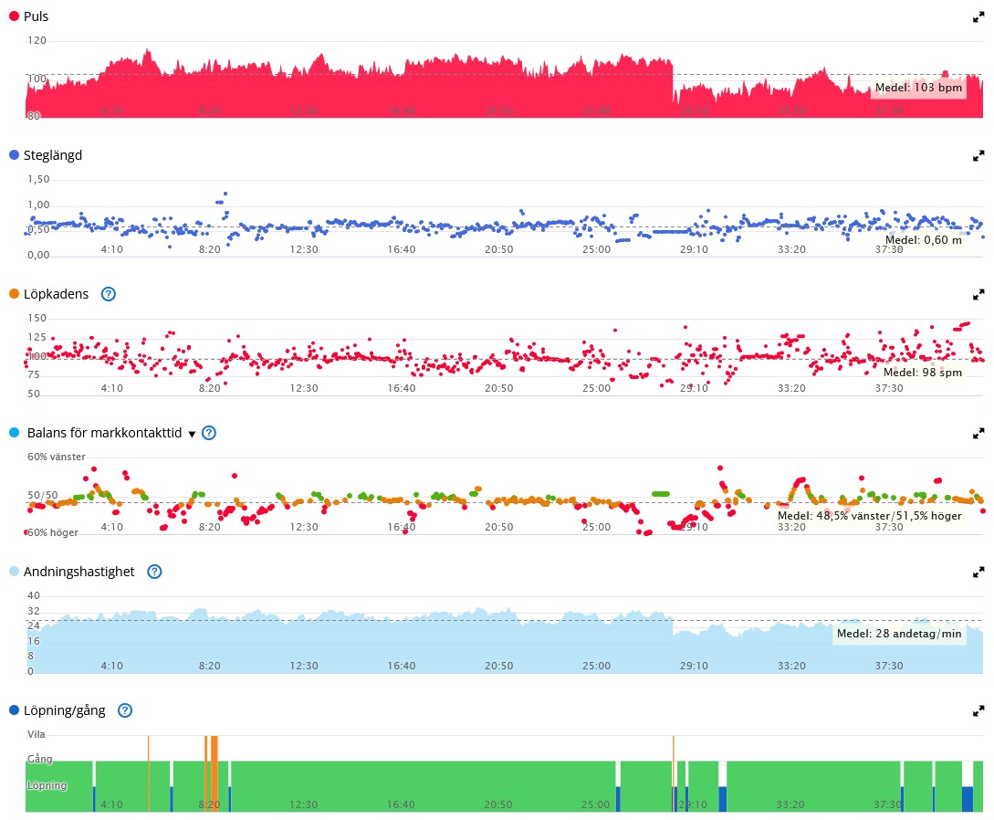Image resolution: width=994 pixels, height=820 pixels.
Task: Click the Löpning/gång chart title
Action: tap(64, 711)
